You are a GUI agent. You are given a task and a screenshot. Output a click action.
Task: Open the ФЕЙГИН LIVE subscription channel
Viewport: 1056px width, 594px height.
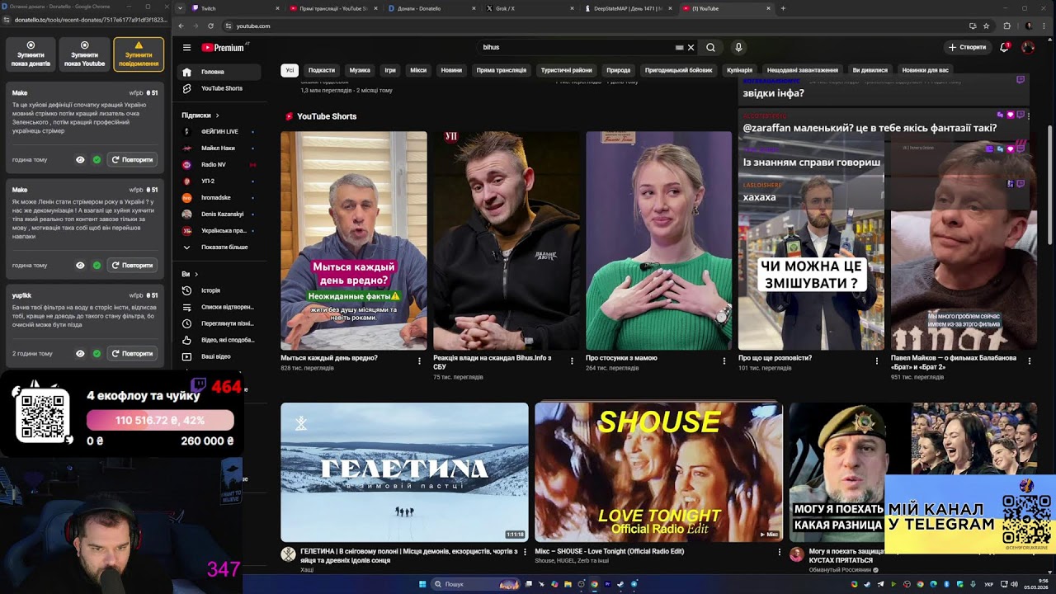pos(217,132)
